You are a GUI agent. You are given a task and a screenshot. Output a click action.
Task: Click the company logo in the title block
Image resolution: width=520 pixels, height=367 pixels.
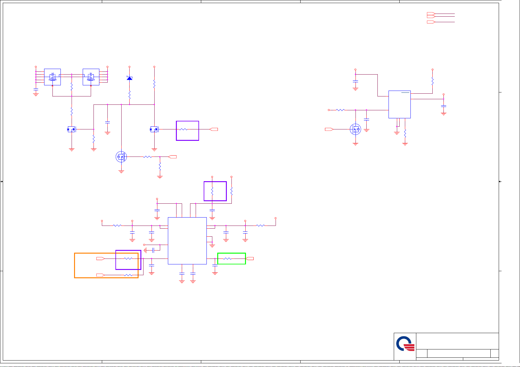[405, 344]
